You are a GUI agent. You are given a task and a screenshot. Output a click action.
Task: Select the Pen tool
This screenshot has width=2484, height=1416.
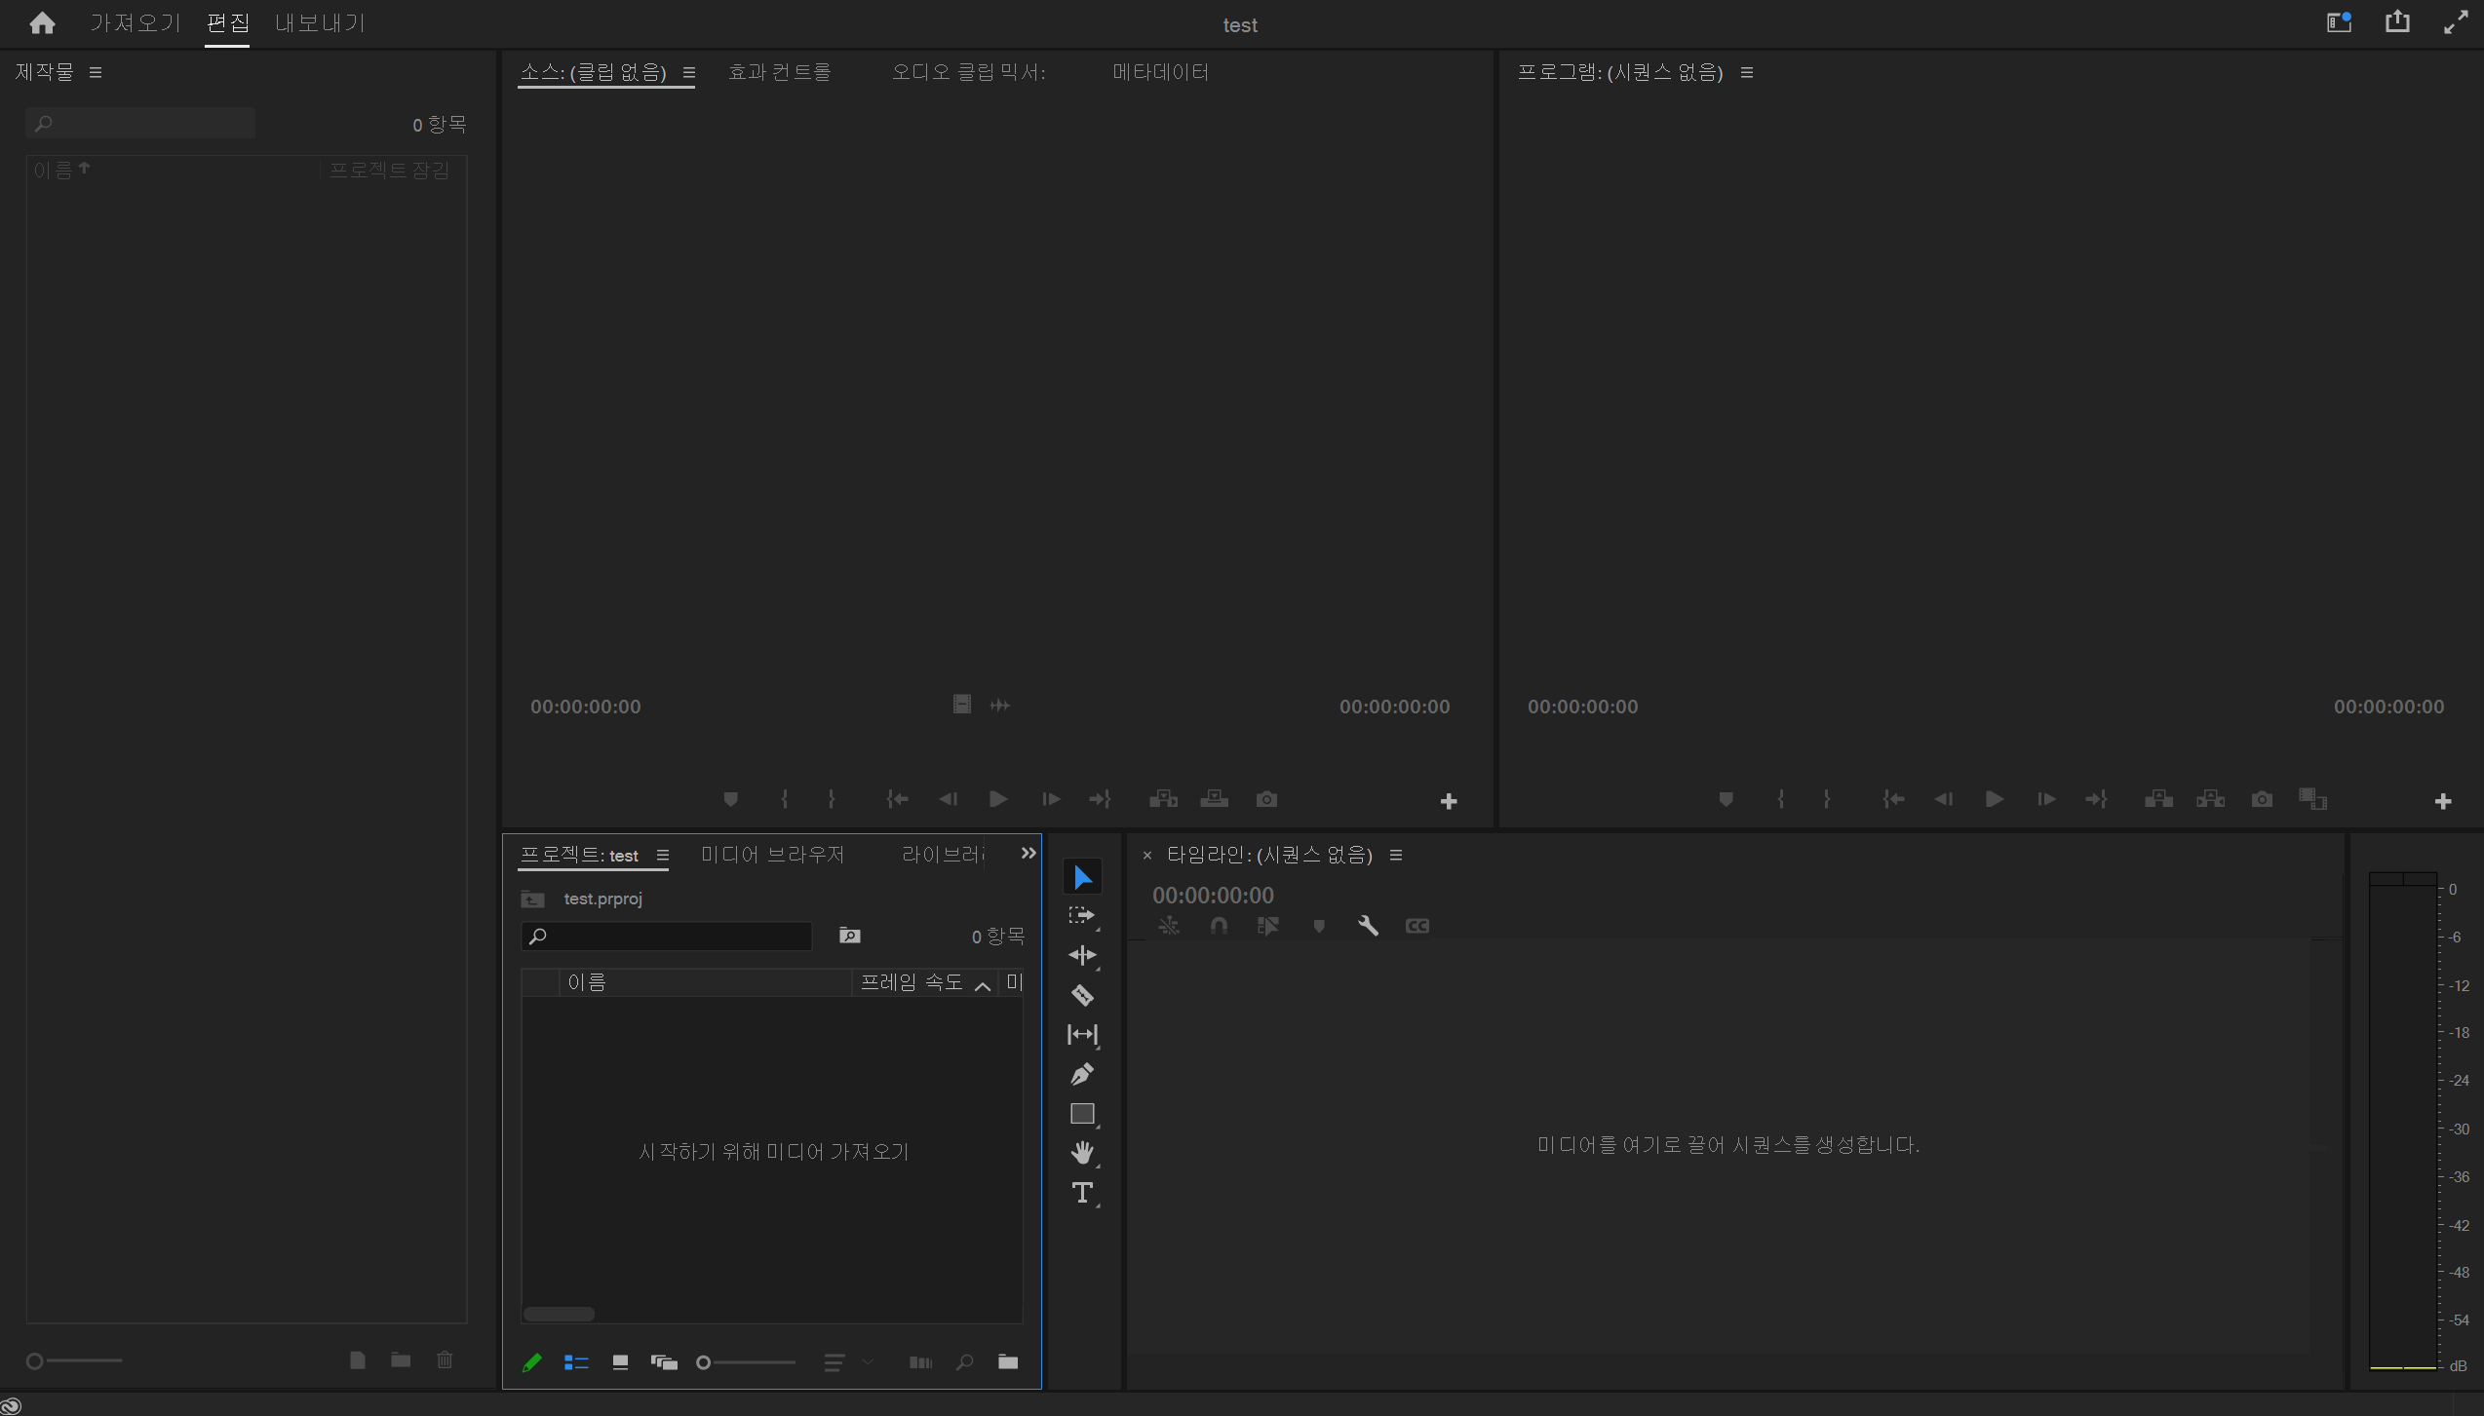(x=1082, y=1074)
